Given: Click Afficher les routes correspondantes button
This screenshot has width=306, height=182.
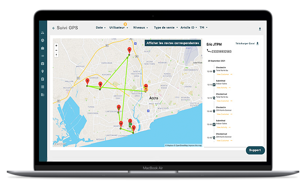Looking at the screenshot, I should pos(173,43).
